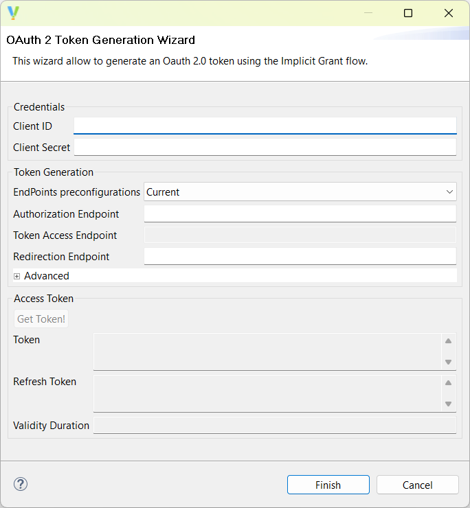This screenshot has width=470, height=508.
Task: Click the Client ID label
Action: click(32, 126)
